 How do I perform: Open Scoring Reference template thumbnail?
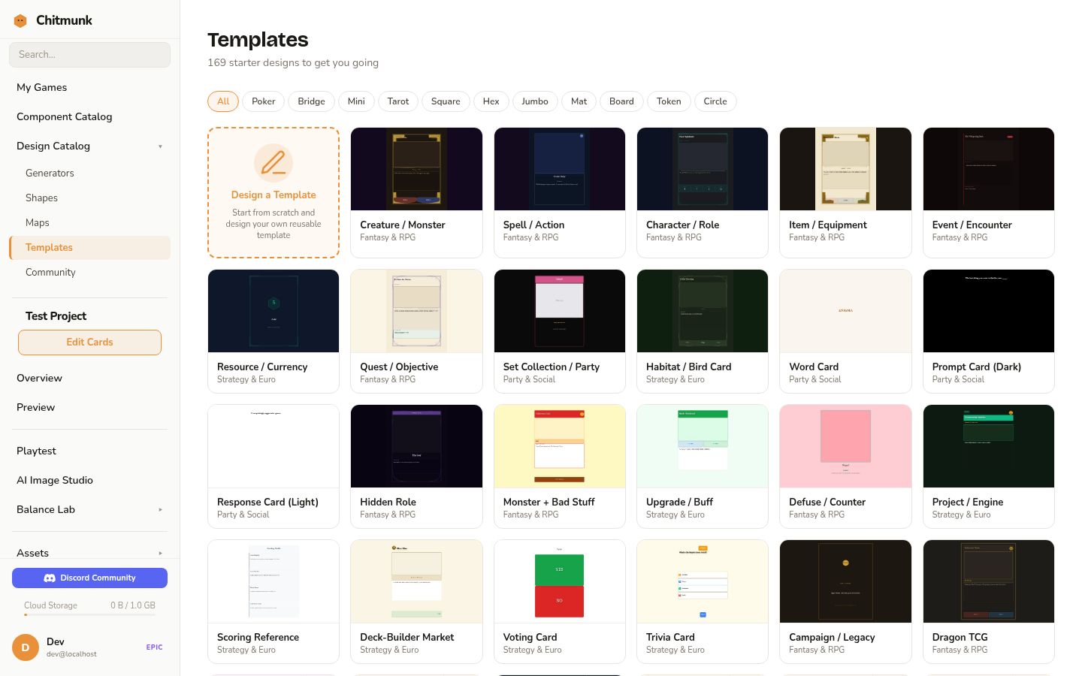(274, 581)
